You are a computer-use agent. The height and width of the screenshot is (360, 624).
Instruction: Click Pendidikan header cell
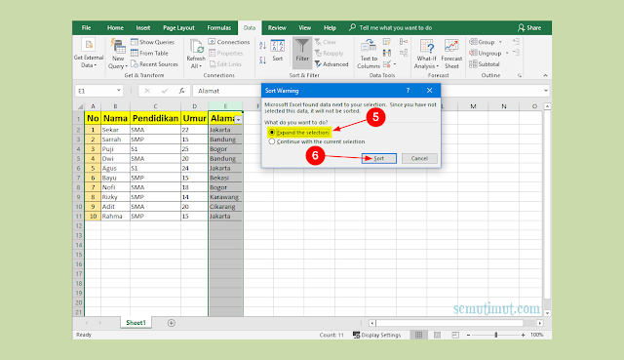(155, 118)
